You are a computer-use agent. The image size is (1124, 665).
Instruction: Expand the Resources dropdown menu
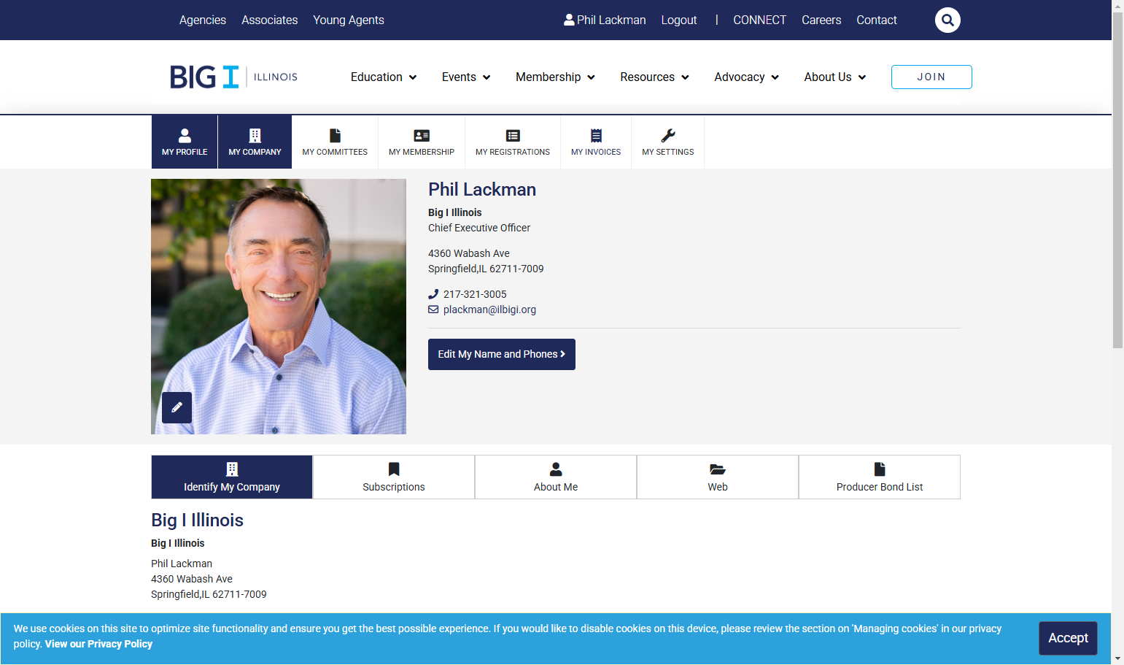coord(654,77)
